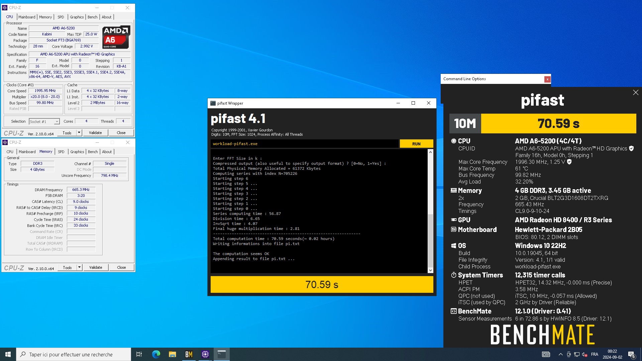Viewport: 642px width, 361px height.
Task: Click Validate button in top CPU-Z
Action: 95,133
